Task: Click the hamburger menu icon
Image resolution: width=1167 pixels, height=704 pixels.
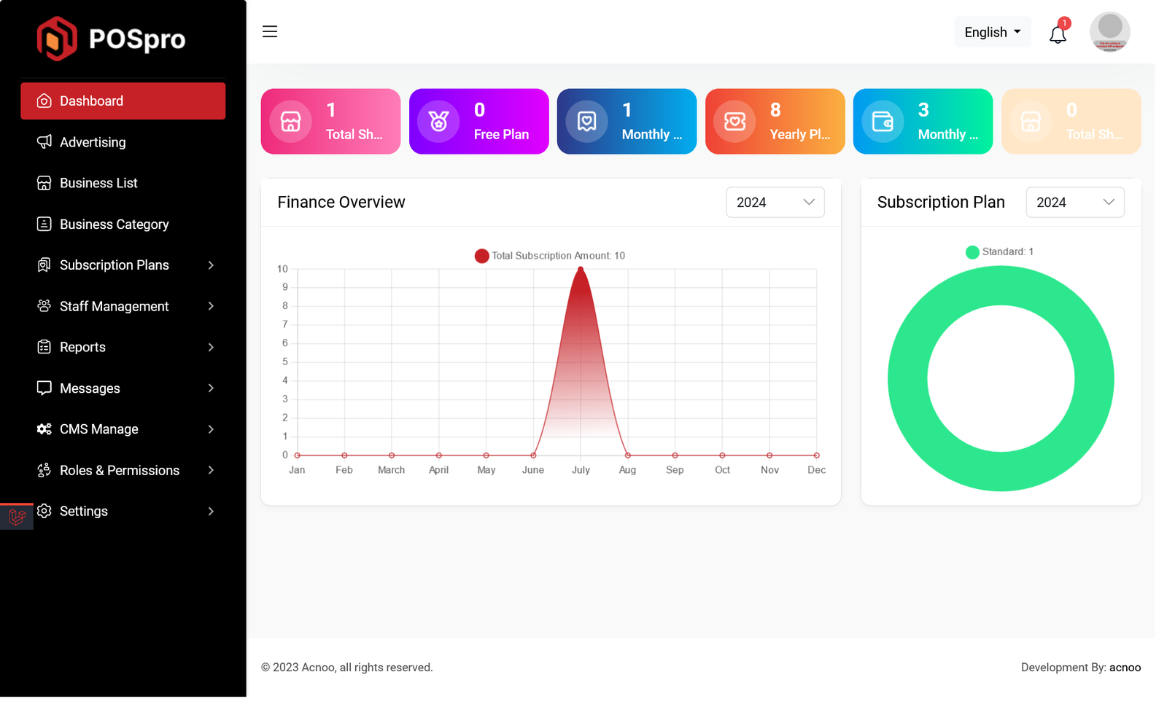Action: (x=270, y=31)
